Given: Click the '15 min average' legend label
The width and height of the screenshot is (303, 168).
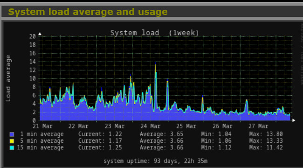Looking at the screenshot, I should coord(40,147).
